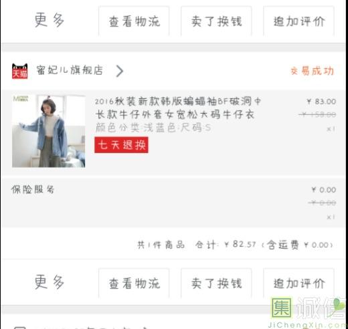Click the Tmall cat logo icon

(x=20, y=71)
